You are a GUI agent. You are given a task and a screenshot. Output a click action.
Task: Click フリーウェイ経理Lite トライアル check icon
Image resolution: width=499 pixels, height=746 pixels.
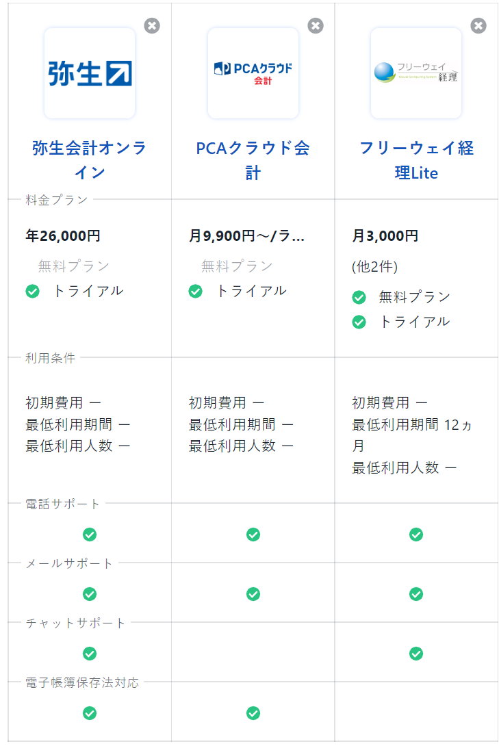[359, 322]
